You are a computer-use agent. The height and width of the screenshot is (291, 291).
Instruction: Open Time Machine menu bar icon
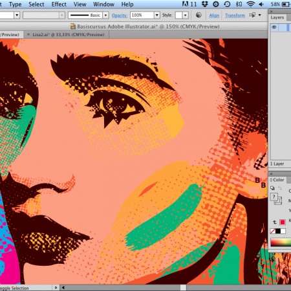click(227, 4)
